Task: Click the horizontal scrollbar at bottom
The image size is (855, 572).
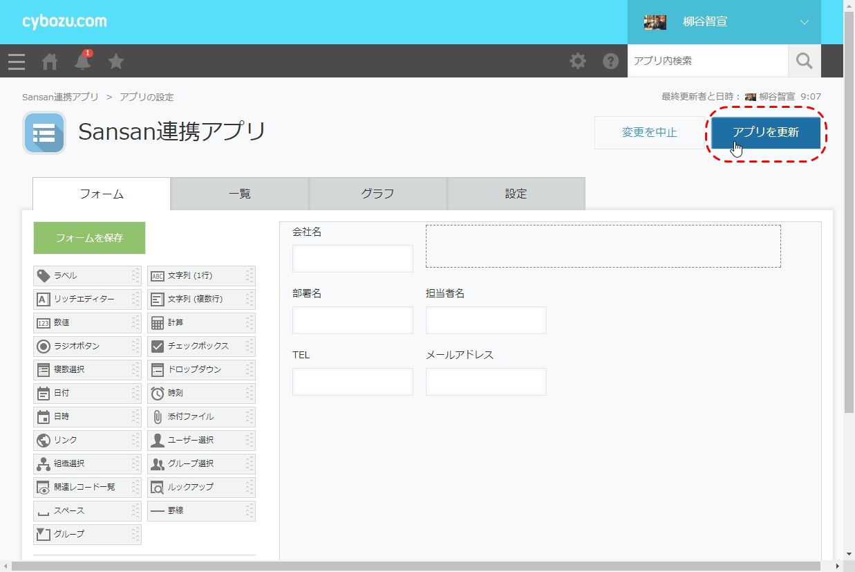Action: coord(415,566)
